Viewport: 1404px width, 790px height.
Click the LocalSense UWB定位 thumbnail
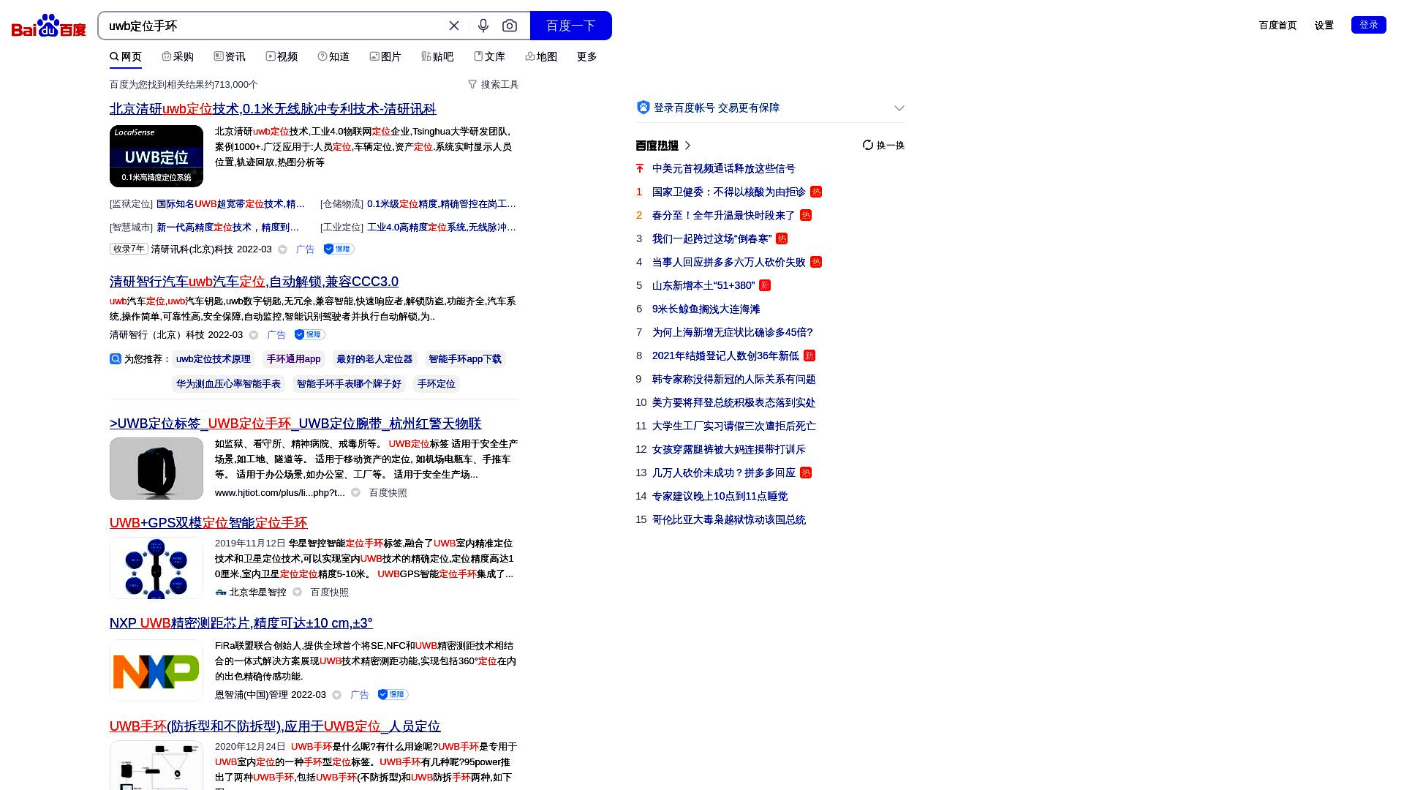[156, 156]
